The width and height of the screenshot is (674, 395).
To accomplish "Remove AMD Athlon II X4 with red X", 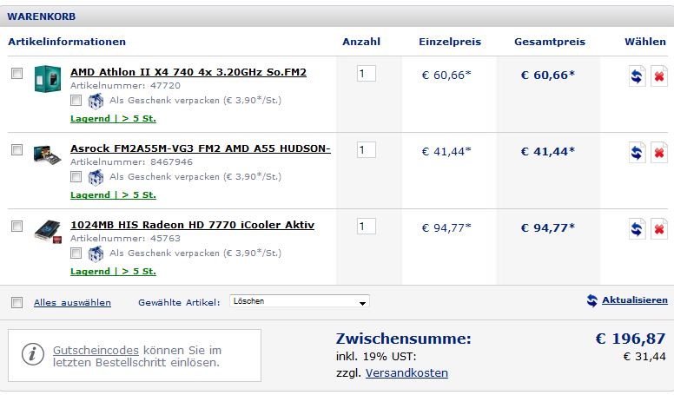I will coord(659,76).
